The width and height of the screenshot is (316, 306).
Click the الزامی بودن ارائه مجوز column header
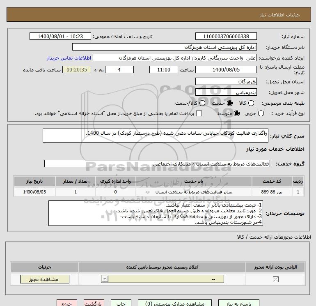pos(275,267)
